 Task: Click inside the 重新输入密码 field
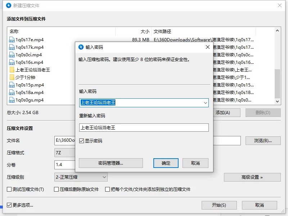tap(144, 127)
